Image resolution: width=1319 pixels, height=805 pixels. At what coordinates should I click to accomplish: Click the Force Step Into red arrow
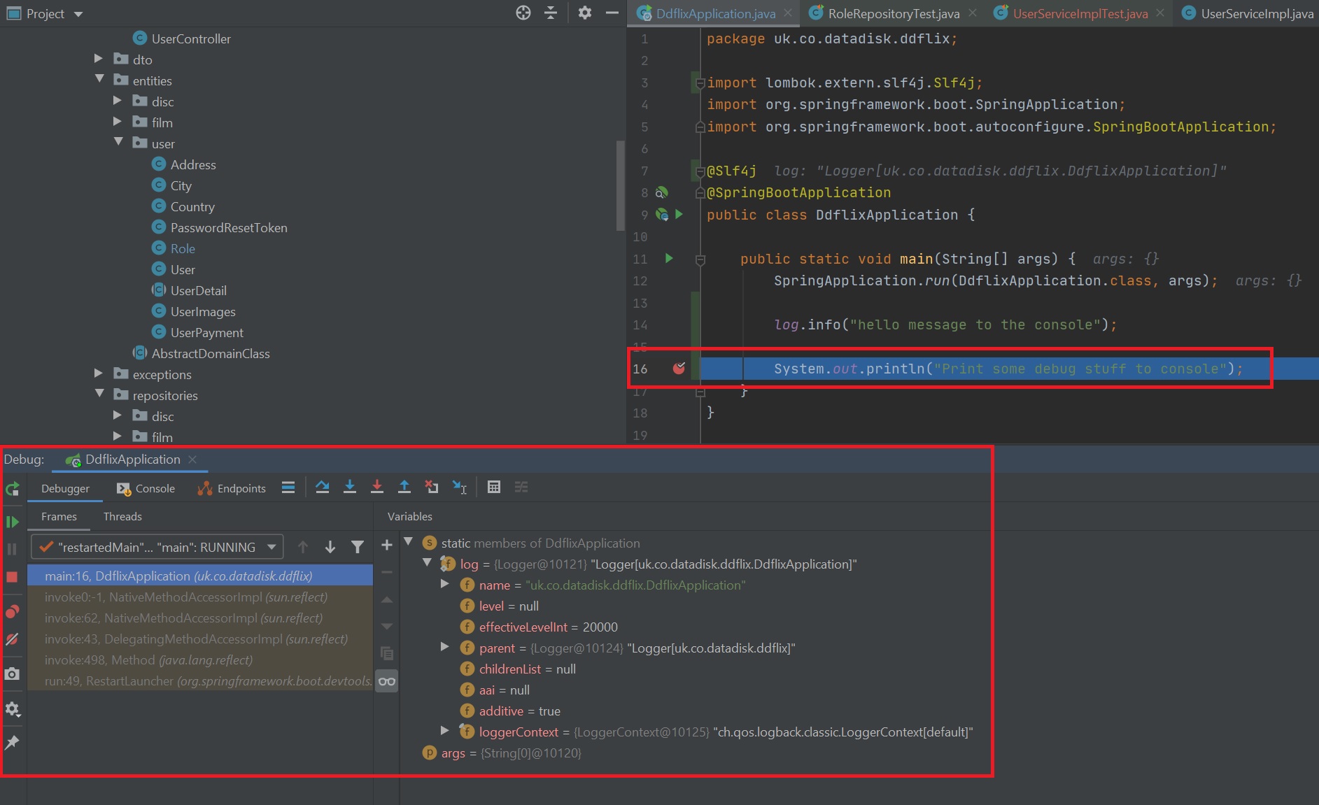point(377,487)
